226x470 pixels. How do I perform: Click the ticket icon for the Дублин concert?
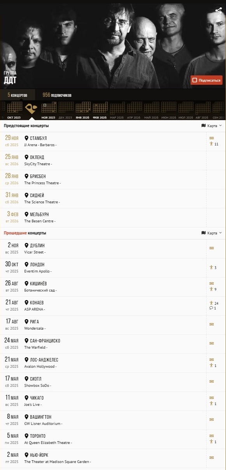click(212, 248)
